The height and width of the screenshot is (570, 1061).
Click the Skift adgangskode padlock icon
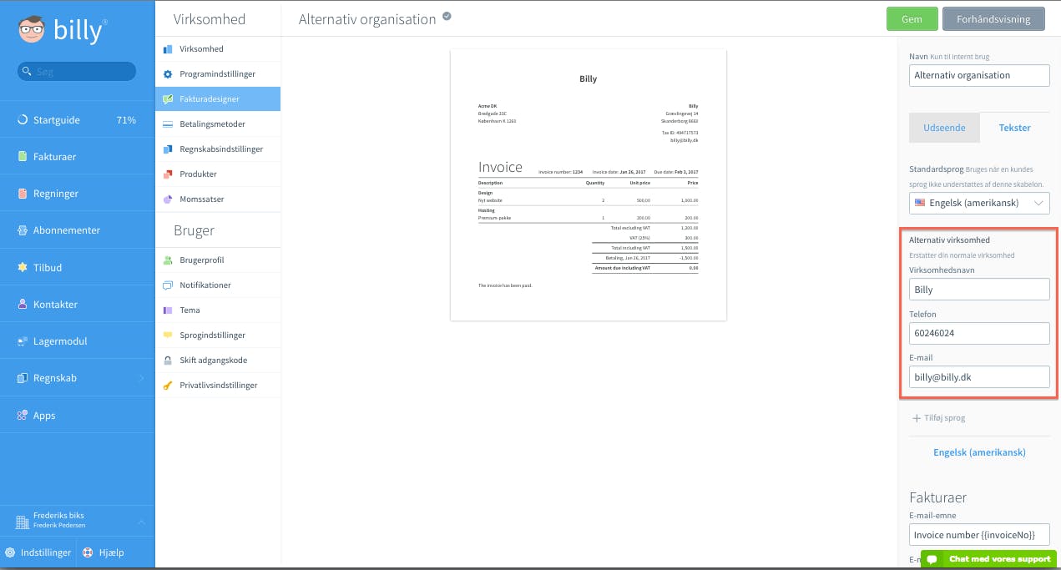[167, 361]
